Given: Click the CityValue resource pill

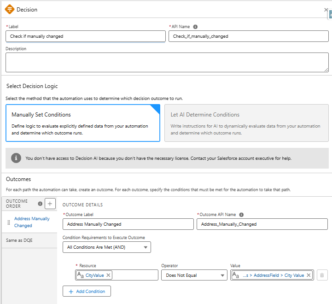Looking at the screenshot, I should point(94,275).
